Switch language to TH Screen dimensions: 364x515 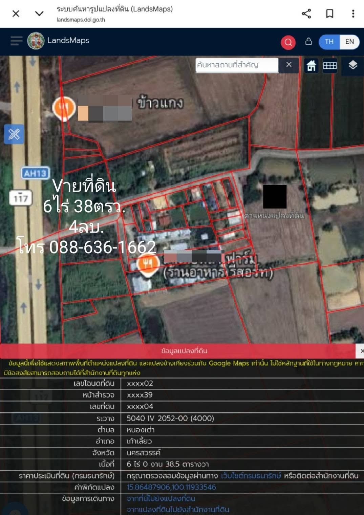tap(329, 42)
